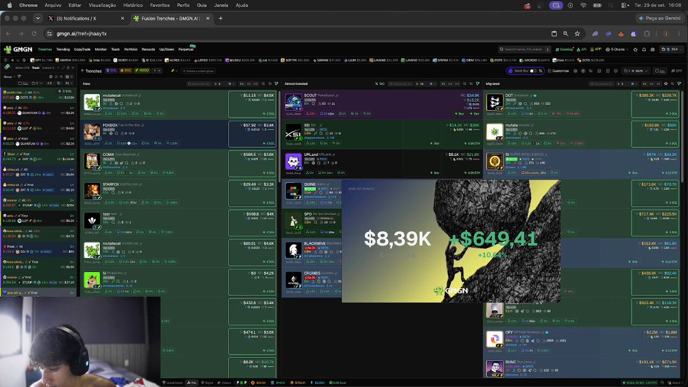688x387 pixels.
Task: Open the favorites star in GMGN header
Action: click(x=634, y=49)
